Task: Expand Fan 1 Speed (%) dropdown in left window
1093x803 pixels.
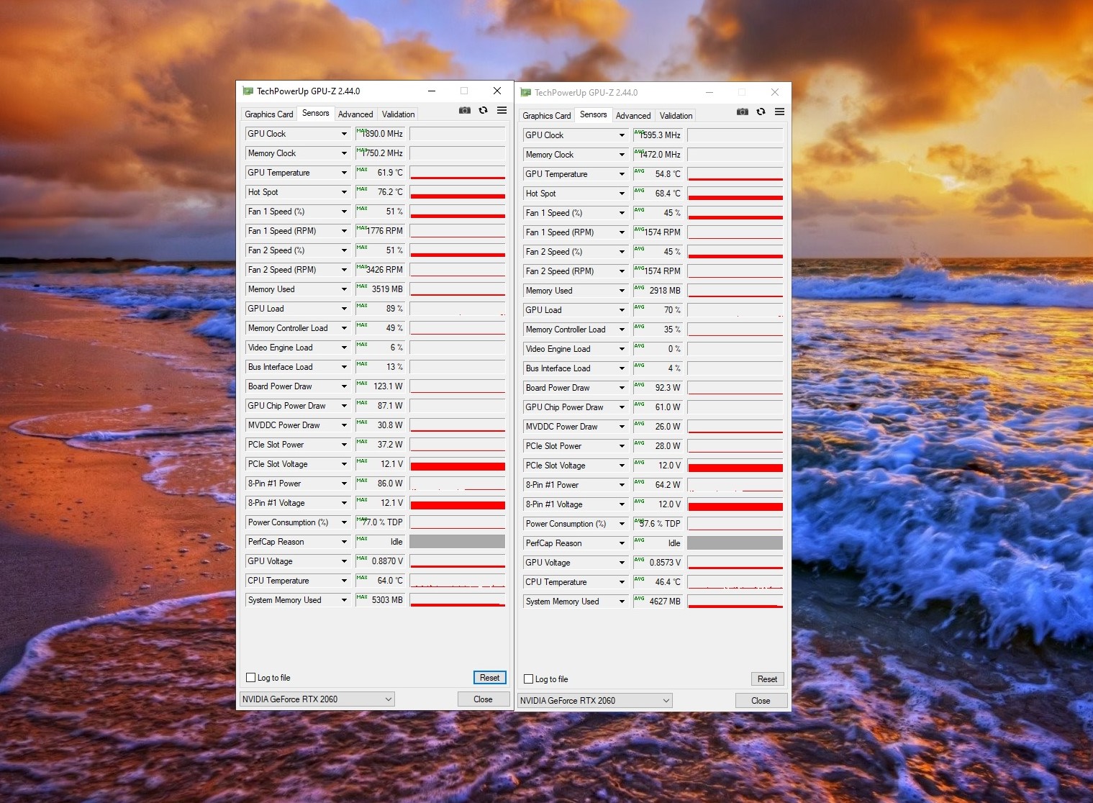Action: coord(344,212)
